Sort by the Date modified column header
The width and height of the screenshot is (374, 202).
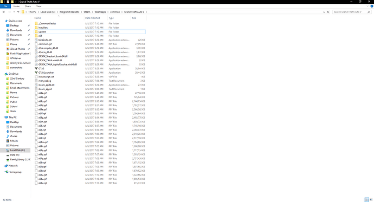(93, 18)
